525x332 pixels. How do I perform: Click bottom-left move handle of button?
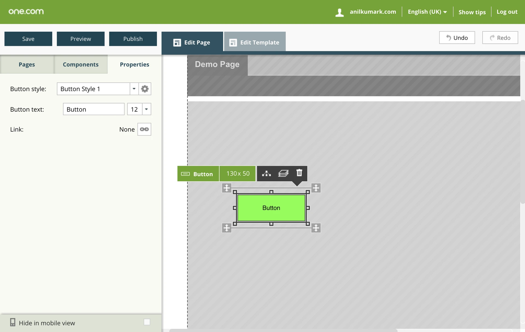(x=226, y=228)
